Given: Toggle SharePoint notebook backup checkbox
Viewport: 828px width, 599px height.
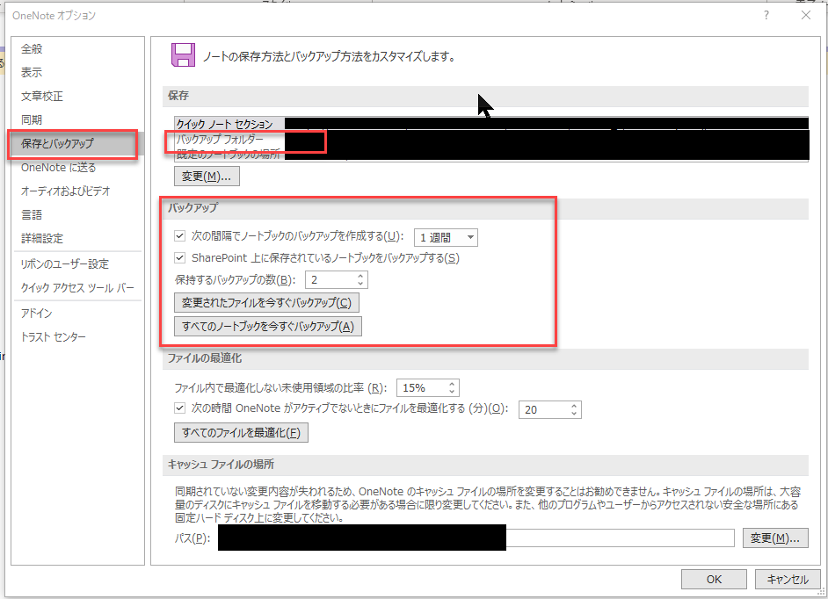Looking at the screenshot, I should pyautogui.click(x=180, y=258).
